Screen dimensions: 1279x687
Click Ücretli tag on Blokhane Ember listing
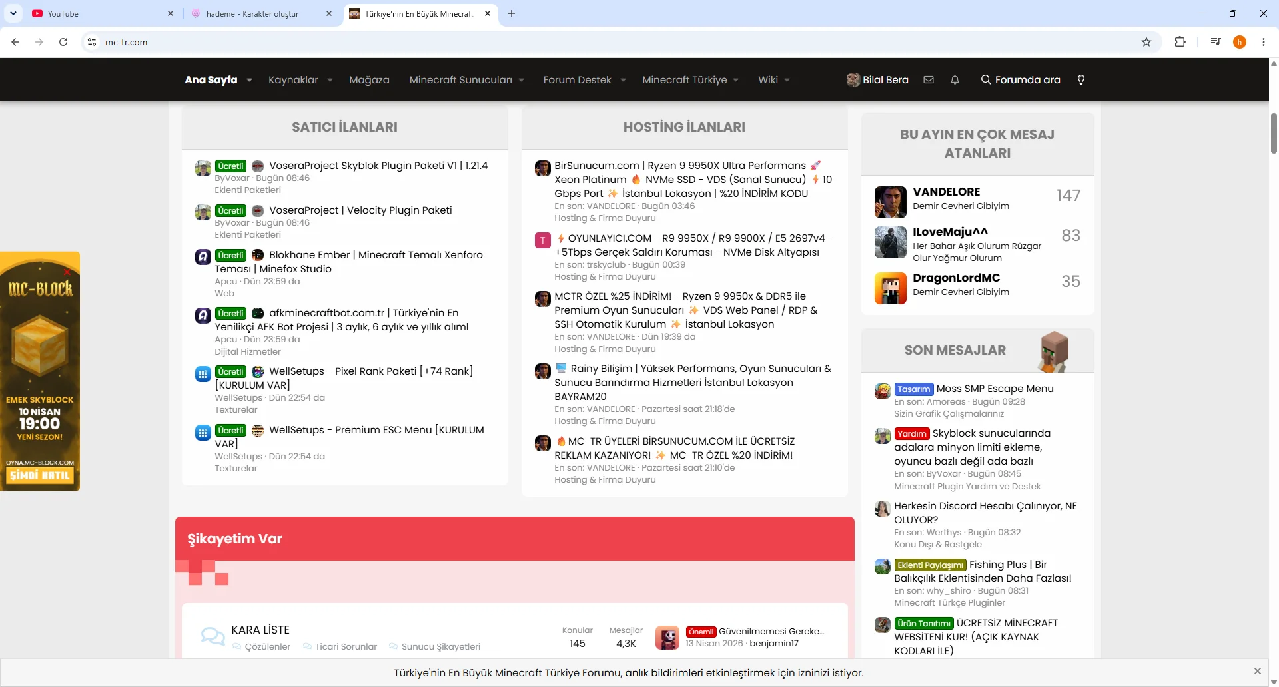[x=230, y=256]
